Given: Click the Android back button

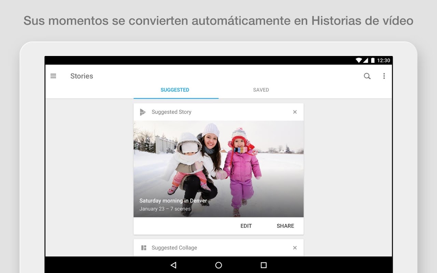Looking at the screenshot, I should [x=173, y=265].
